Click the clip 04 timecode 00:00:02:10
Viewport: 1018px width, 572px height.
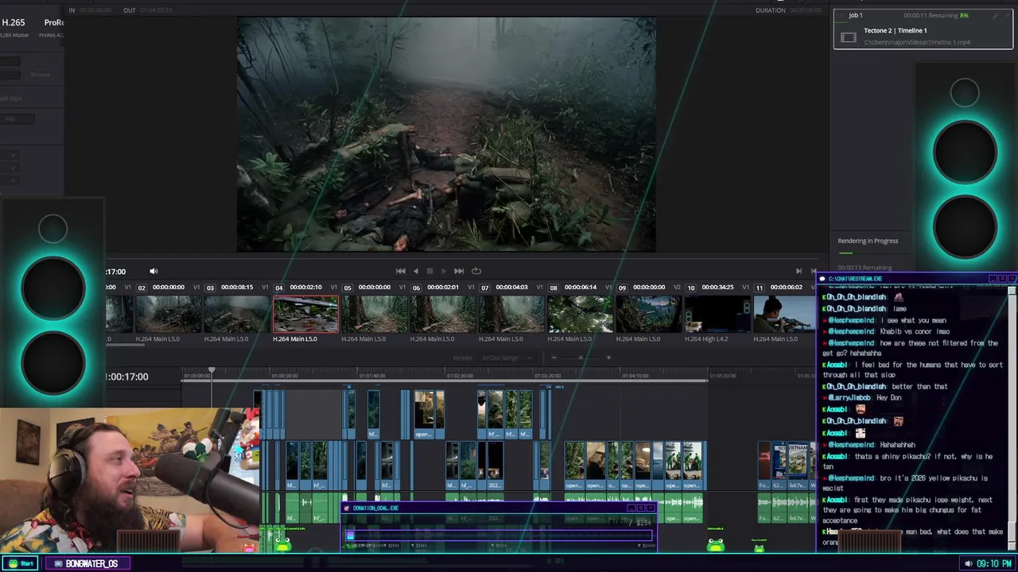(306, 287)
